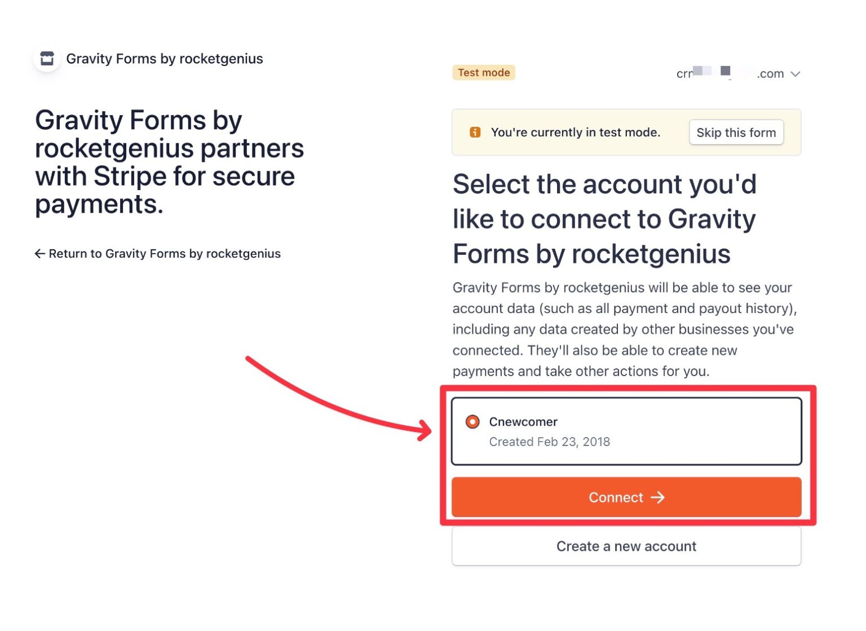The image size is (866, 631).
Task: Click the "You're currently in test mode" message
Action: coord(575,133)
